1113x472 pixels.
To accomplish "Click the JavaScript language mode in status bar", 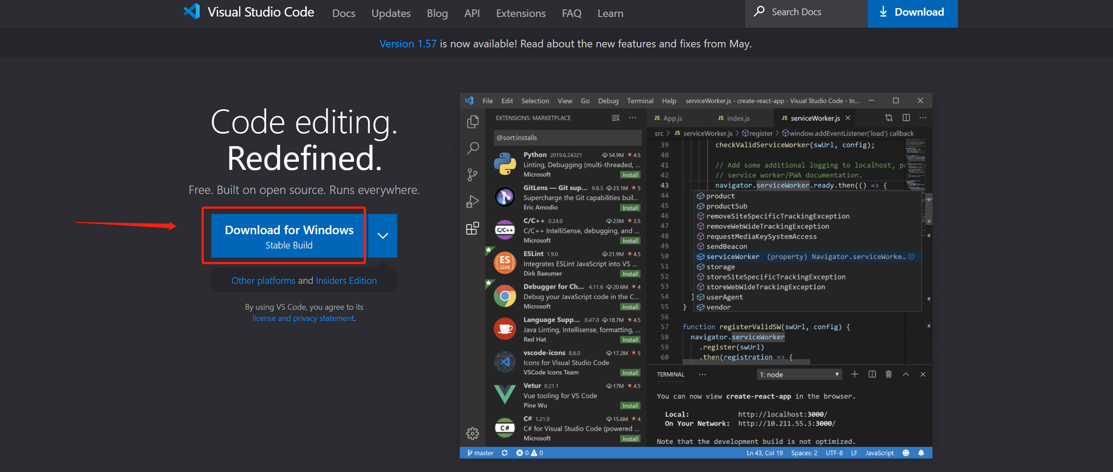I will (x=879, y=453).
